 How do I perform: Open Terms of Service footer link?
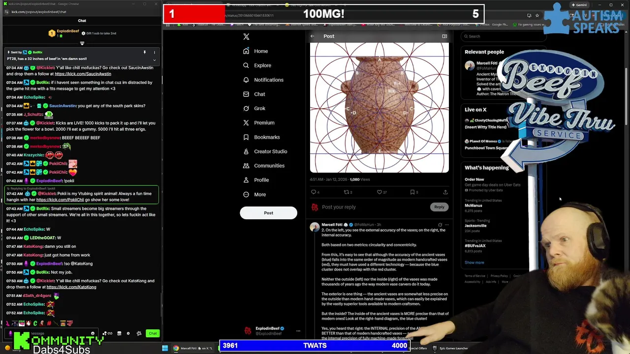(475, 276)
